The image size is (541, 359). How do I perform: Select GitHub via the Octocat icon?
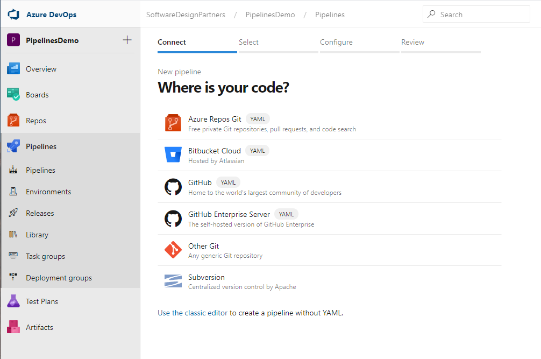[173, 186]
